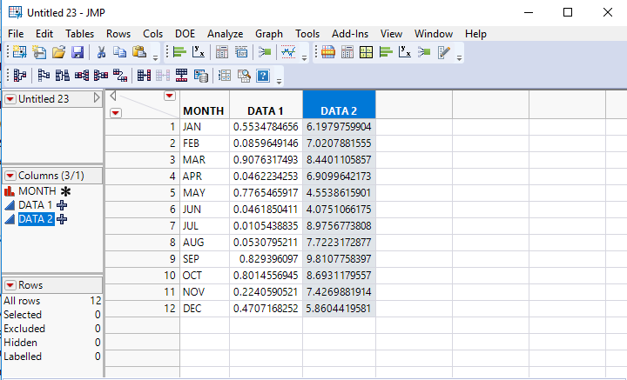Screen dimensions: 627x380
Task: Open the row options red triangle beside MONTH header
Action: coord(116,113)
